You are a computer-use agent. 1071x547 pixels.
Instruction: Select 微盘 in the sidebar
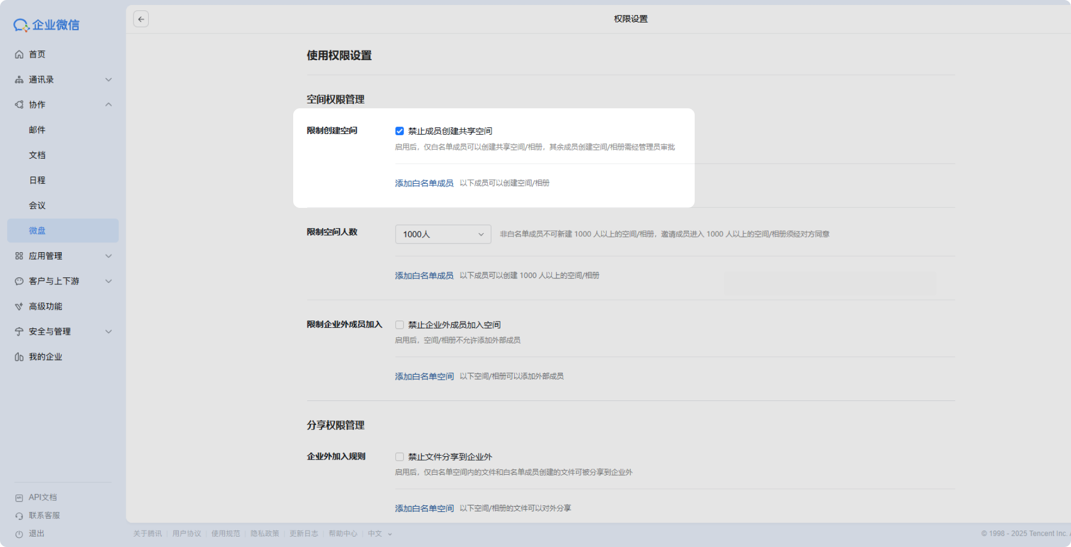(63, 230)
